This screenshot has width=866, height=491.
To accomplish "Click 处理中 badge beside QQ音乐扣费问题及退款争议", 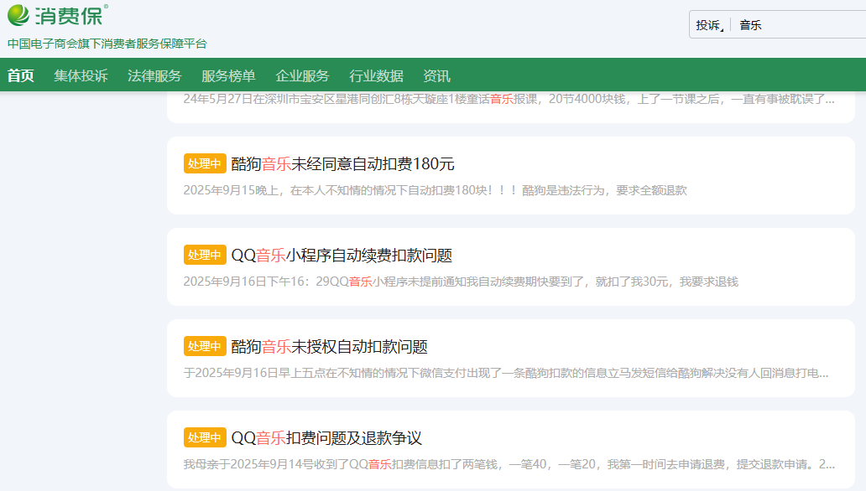I will click(x=205, y=437).
